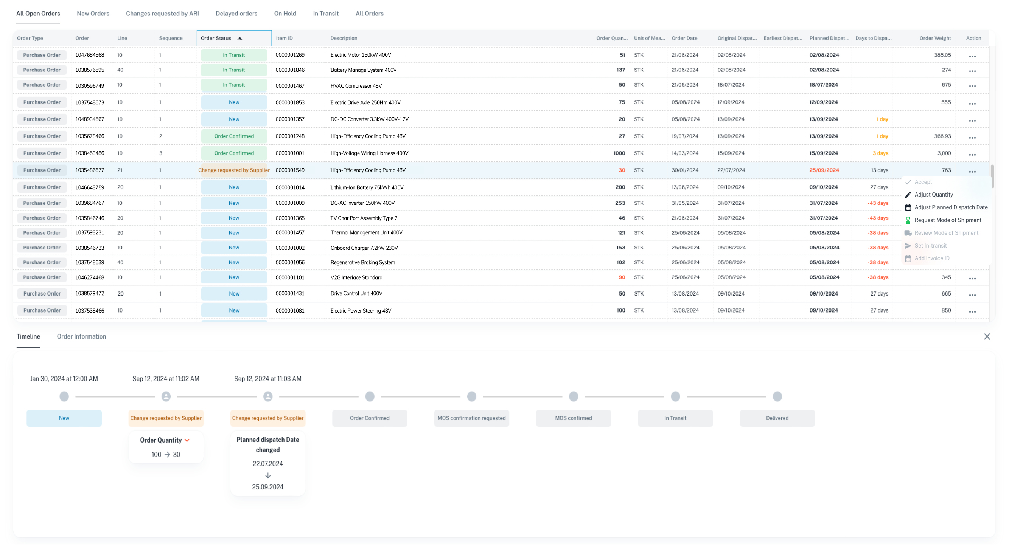This screenshot has height=551, width=1009.
Task: Open action menu for order 1047684568
Action: click(972, 56)
